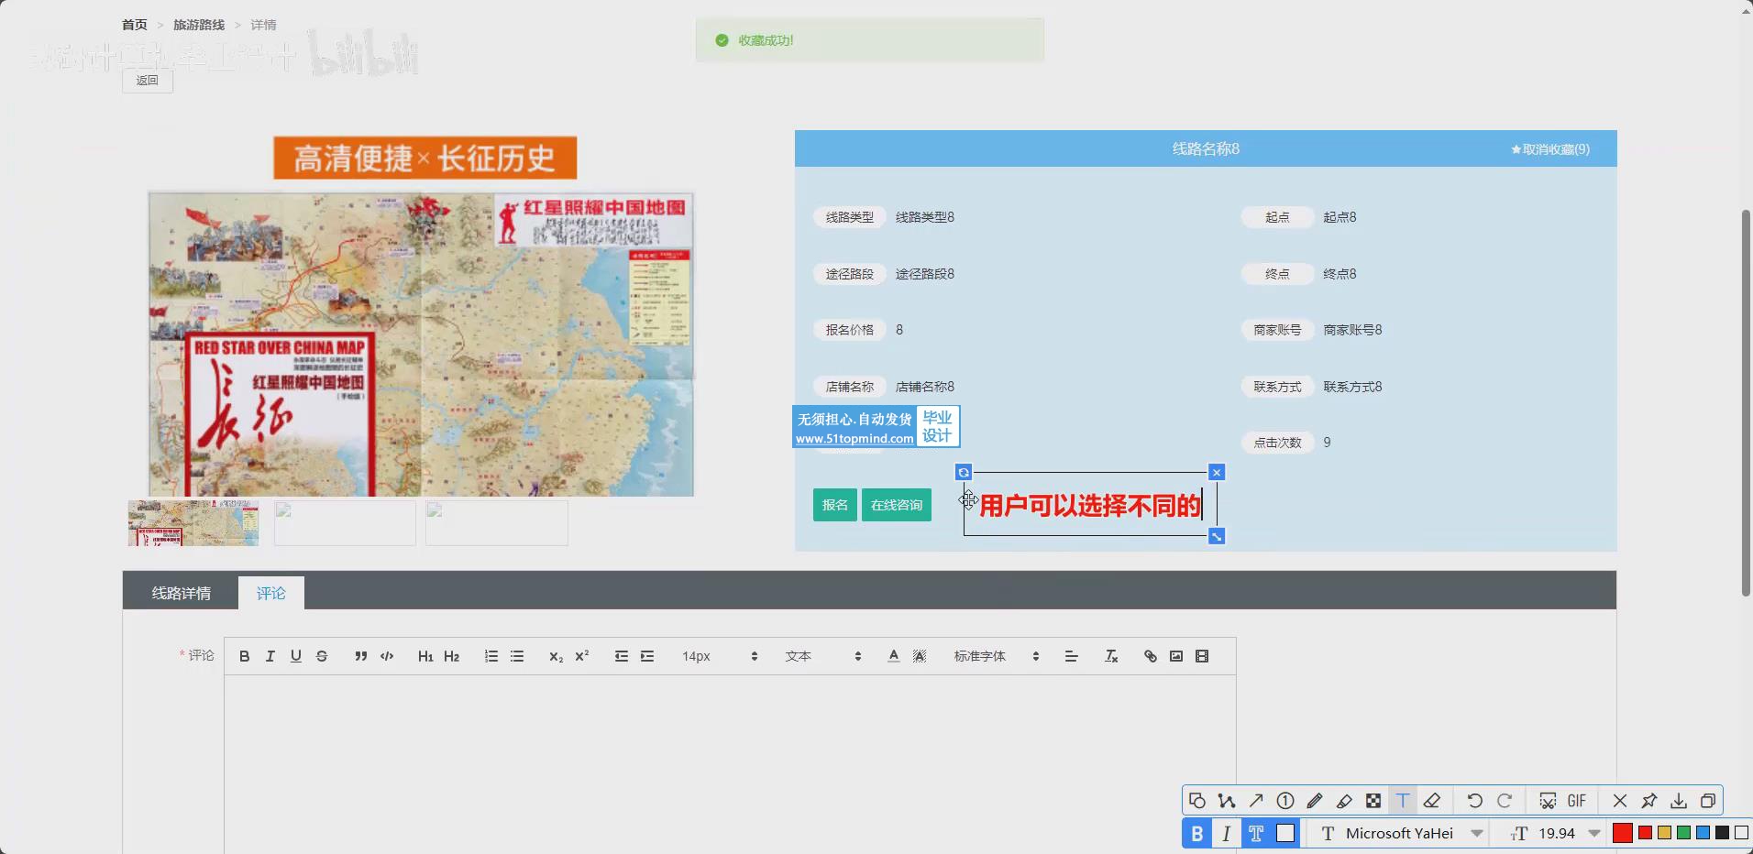Choose the green color swatch
The image size is (1753, 854).
[1683, 833]
